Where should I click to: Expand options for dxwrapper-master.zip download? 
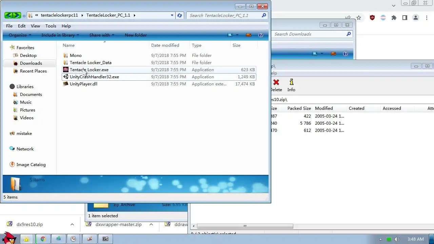coord(151,224)
